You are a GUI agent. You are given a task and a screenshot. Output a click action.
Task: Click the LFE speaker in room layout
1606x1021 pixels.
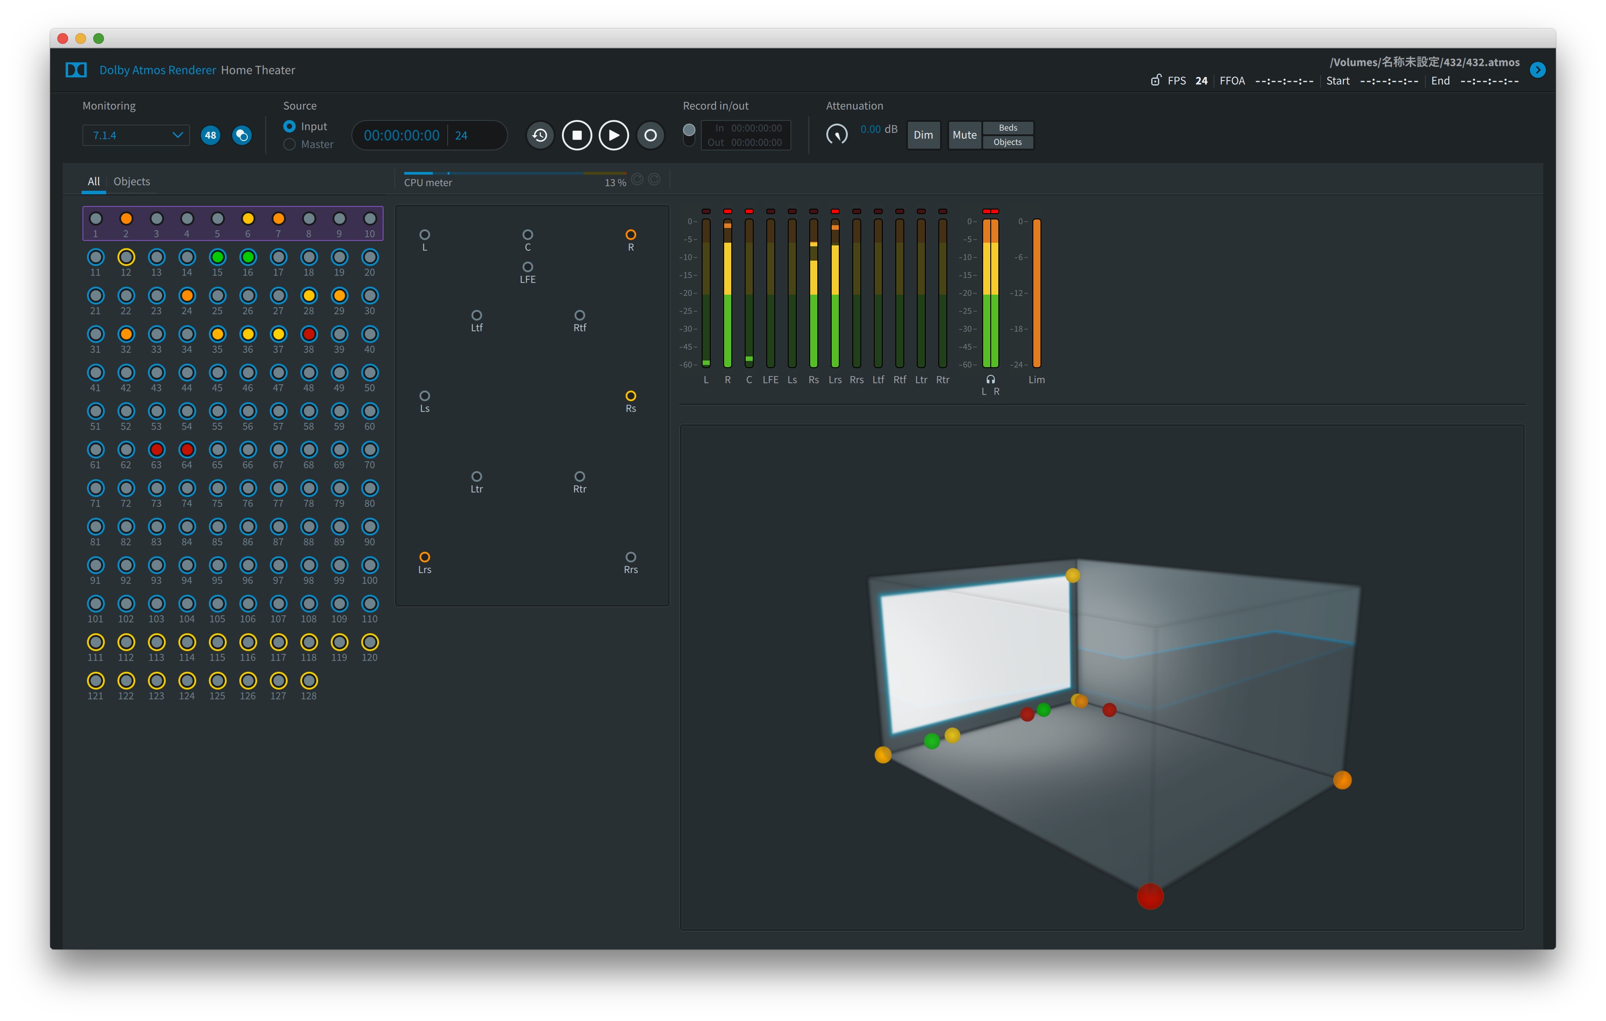point(527,266)
